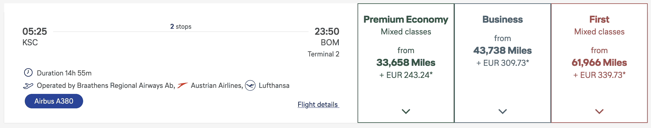Screen dimensions: 651x128
Task: Click the 43,738 Miles price
Action: point(503,50)
